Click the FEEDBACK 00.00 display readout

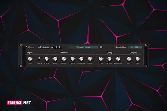(x=83, y=47)
